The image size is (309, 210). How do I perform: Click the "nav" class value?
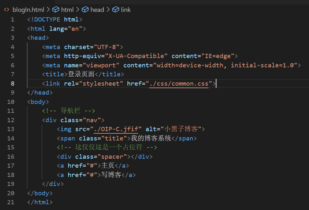(92, 120)
